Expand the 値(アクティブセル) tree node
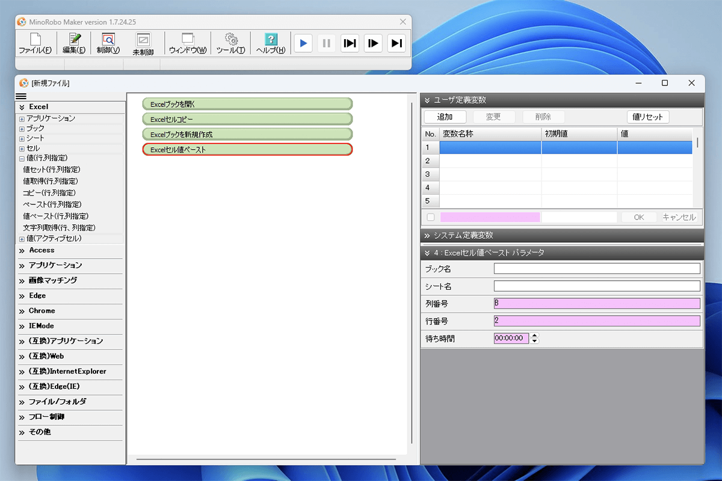Viewport: 722px width, 481px height. (x=22, y=239)
